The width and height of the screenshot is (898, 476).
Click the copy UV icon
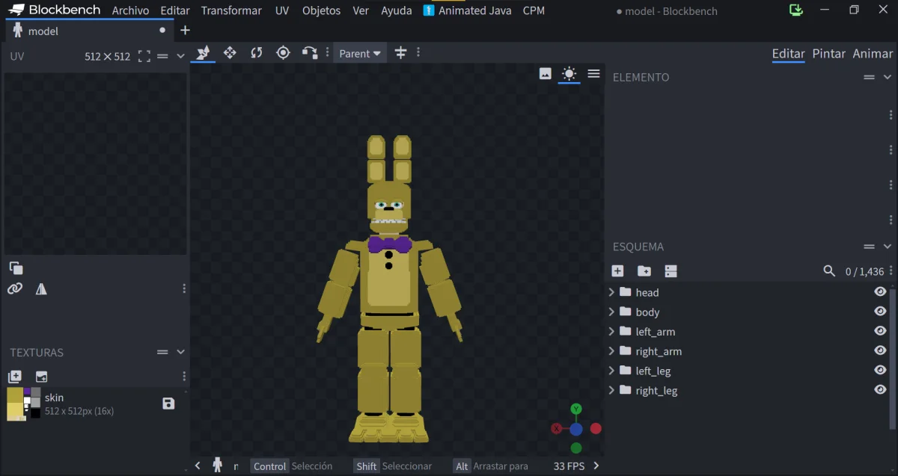(16, 268)
